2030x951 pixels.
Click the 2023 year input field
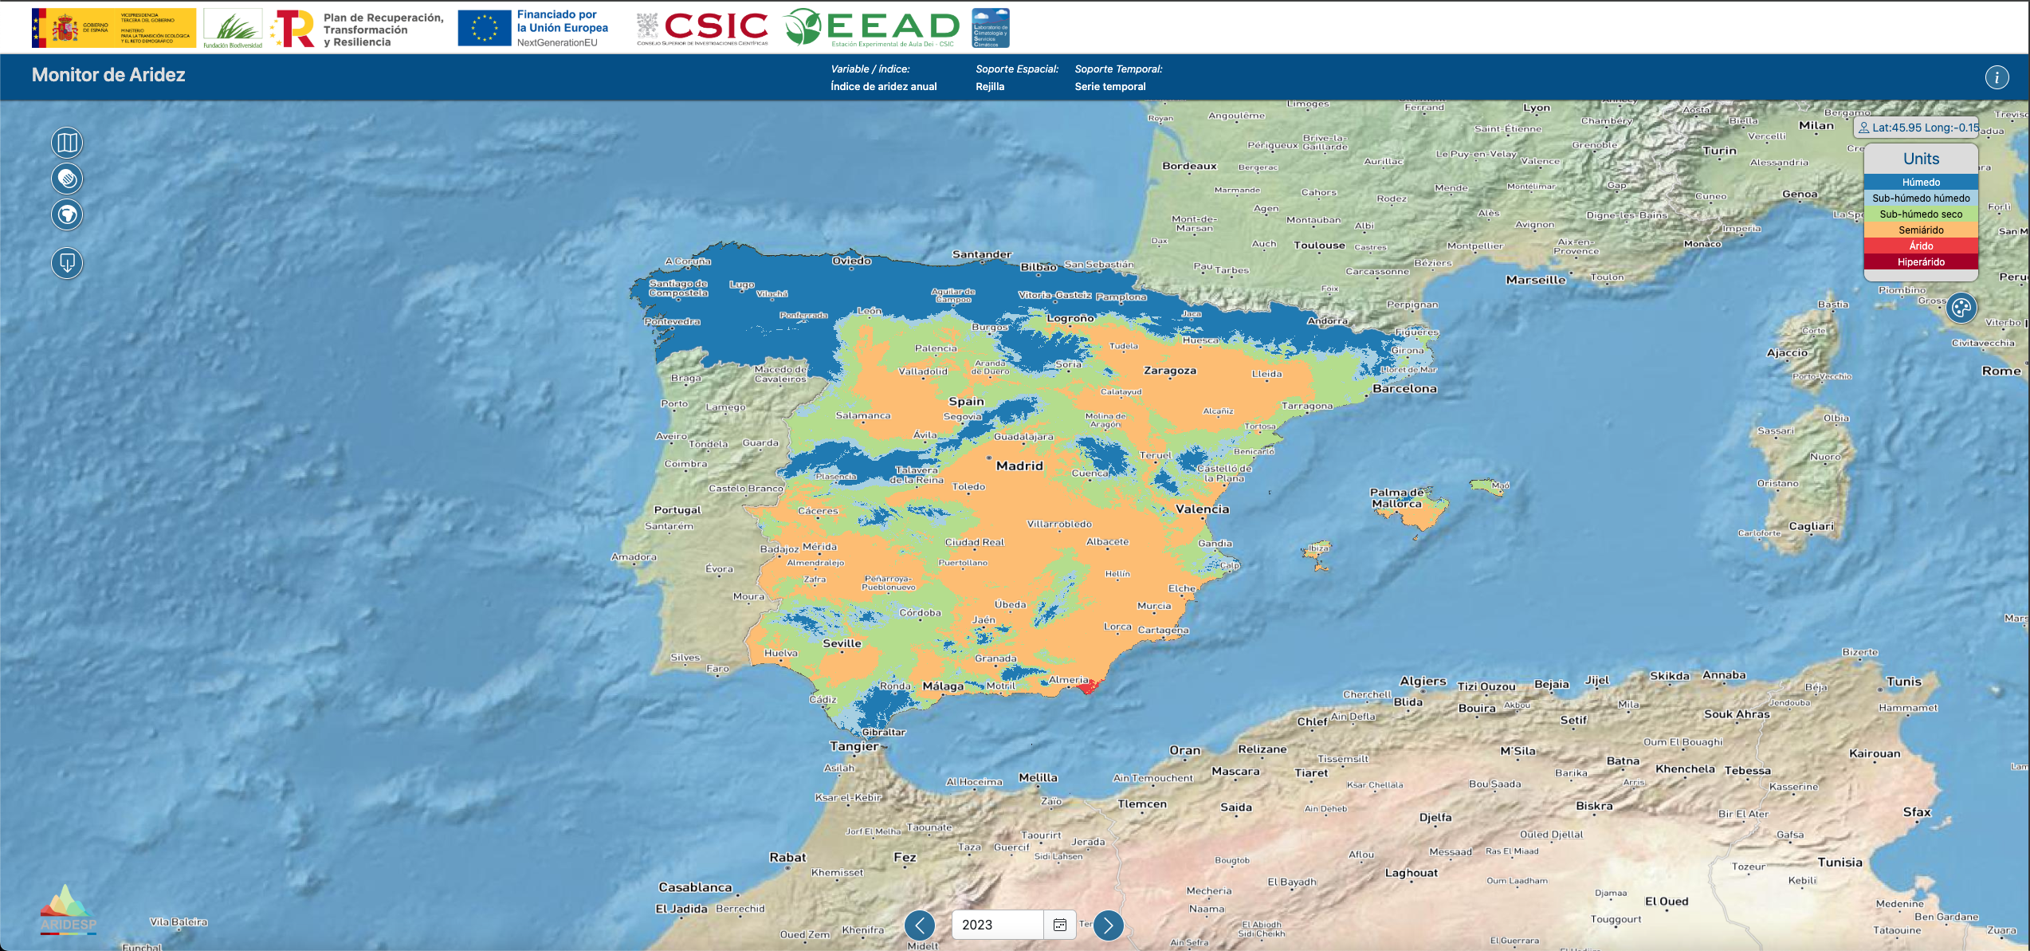coord(998,925)
